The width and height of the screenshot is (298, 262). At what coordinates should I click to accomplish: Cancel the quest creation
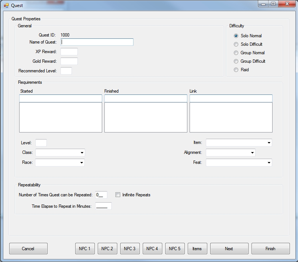point(28,249)
